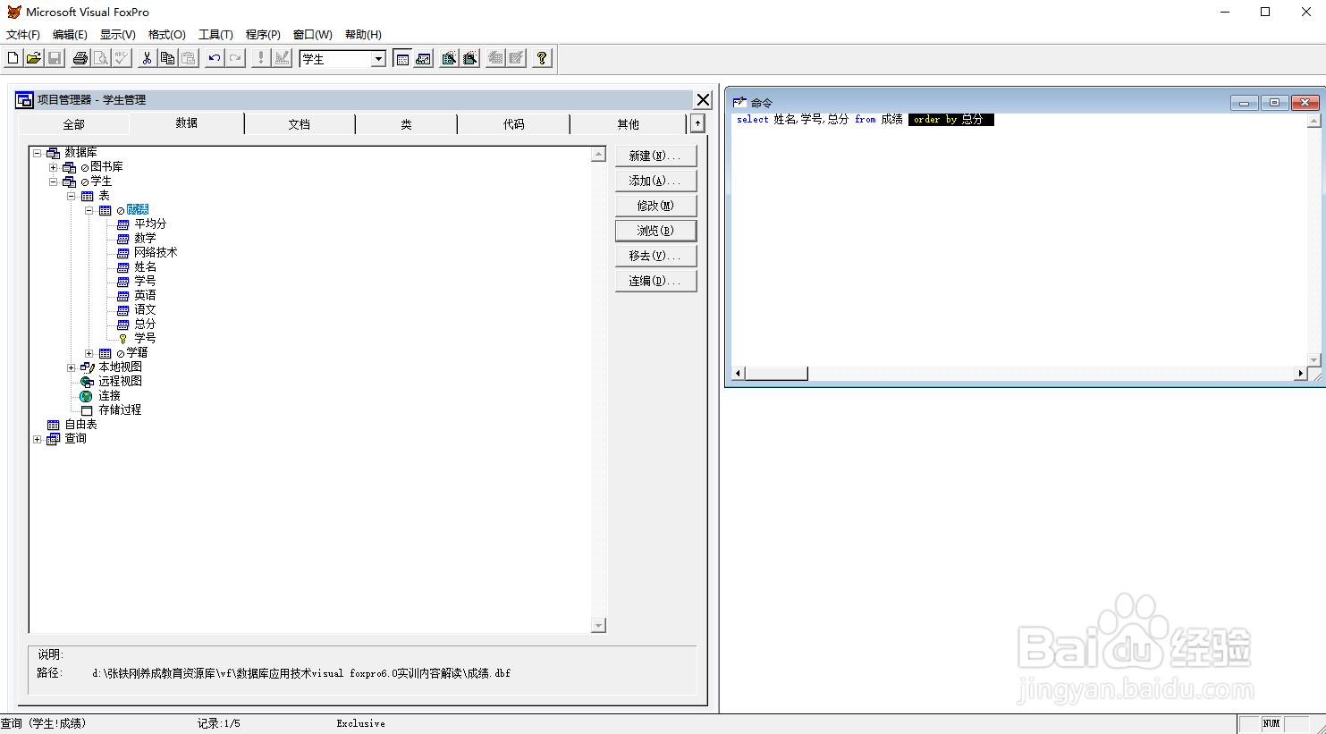Expand the 本地视图 node
Viewport: 1326px width, 734px height.
72,367
